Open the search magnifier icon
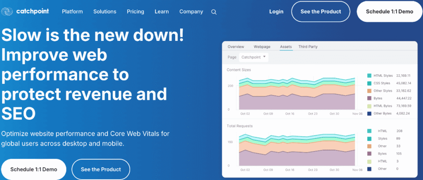 214,12
